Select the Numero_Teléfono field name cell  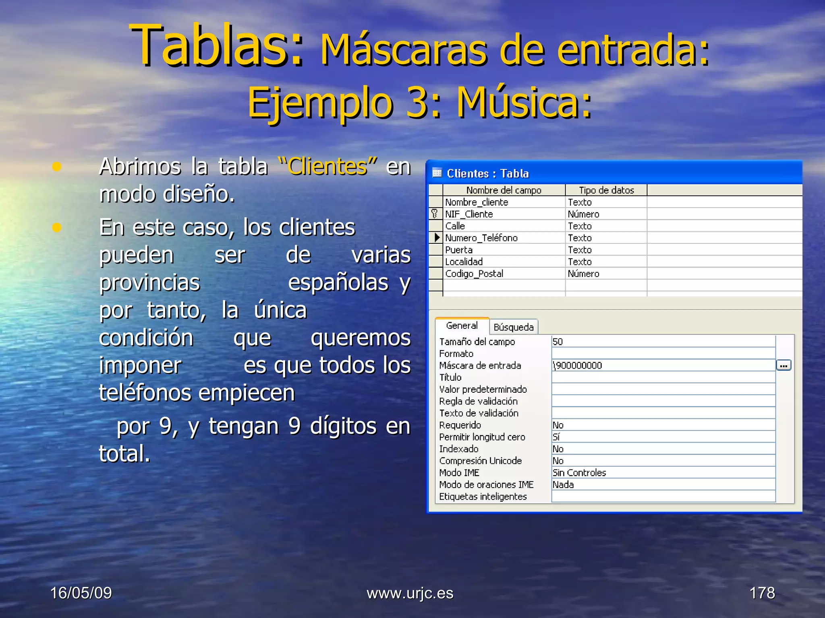[x=504, y=237]
